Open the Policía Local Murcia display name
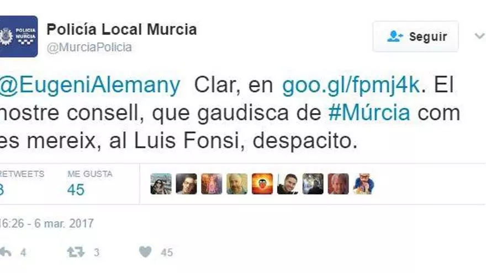The width and height of the screenshot is (486, 273). [121, 29]
